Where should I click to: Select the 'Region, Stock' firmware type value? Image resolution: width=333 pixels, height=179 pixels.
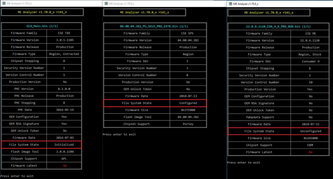(310, 54)
